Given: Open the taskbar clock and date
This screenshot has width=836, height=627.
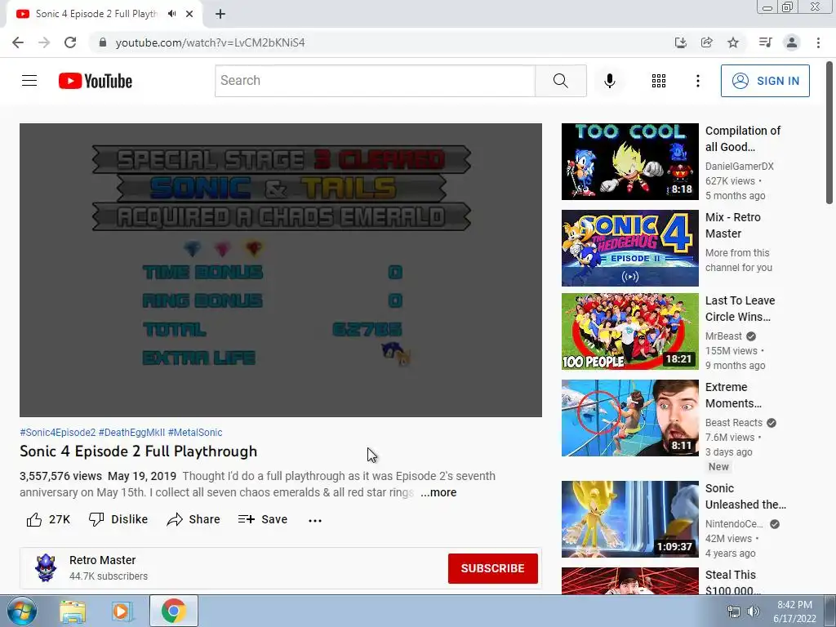Looking at the screenshot, I should (x=794, y=611).
